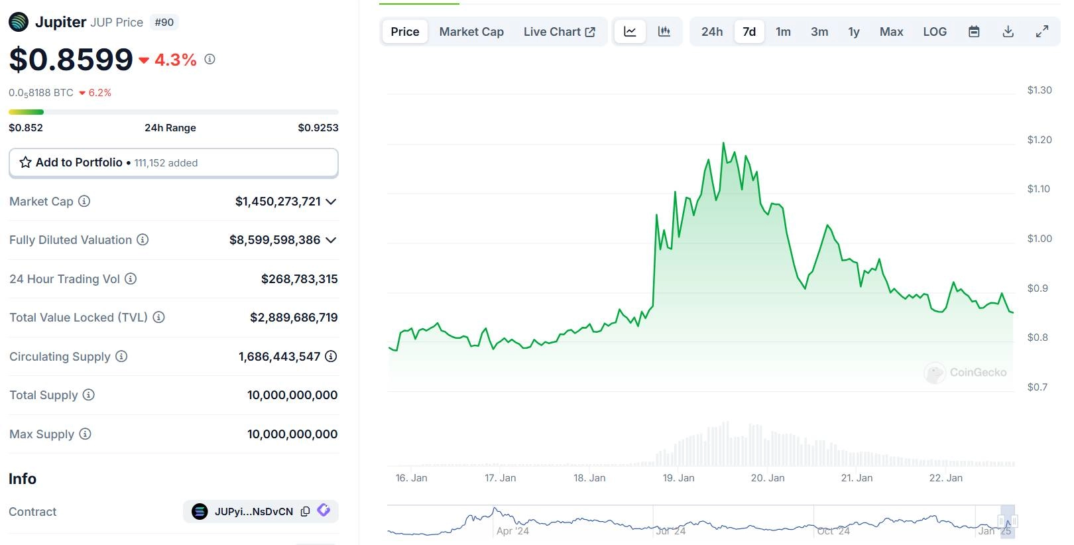Toggle LOG scale on chart
The width and height of the screenshot is (1074, 545).
pyautogui.click(x=934, y=32)
